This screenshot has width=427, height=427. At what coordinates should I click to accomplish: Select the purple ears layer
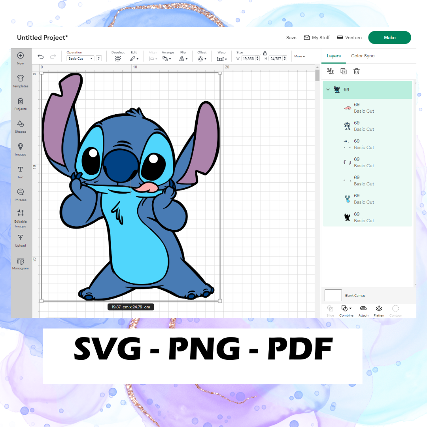point(367,162)
